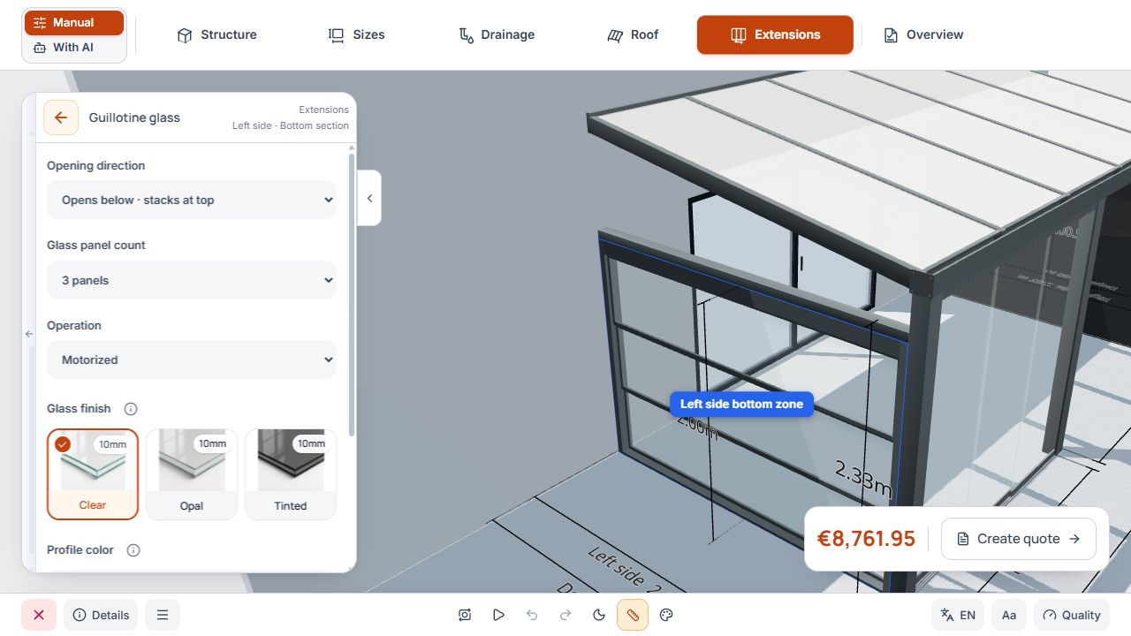Screen dimensions: 1131x636
Task: Switch to With AI mode
Action: 74,48
